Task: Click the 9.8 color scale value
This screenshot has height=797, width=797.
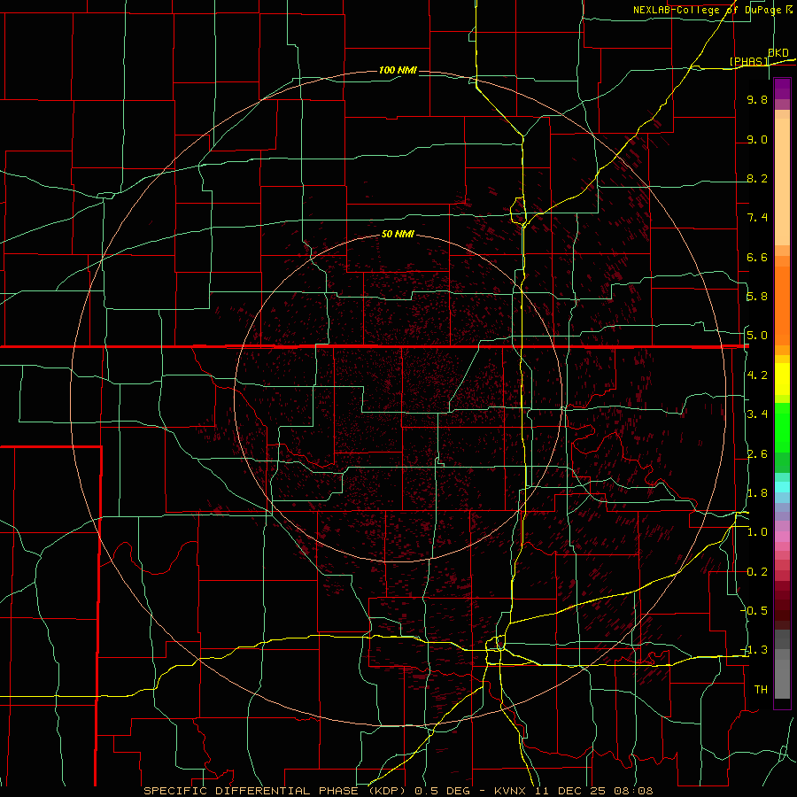Action: (757, 100)
